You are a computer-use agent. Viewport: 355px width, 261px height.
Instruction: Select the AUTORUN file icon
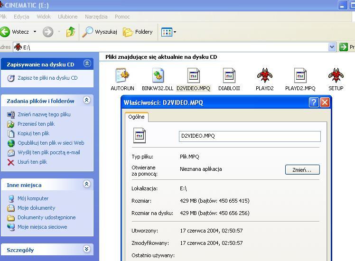tap(122, 75)
